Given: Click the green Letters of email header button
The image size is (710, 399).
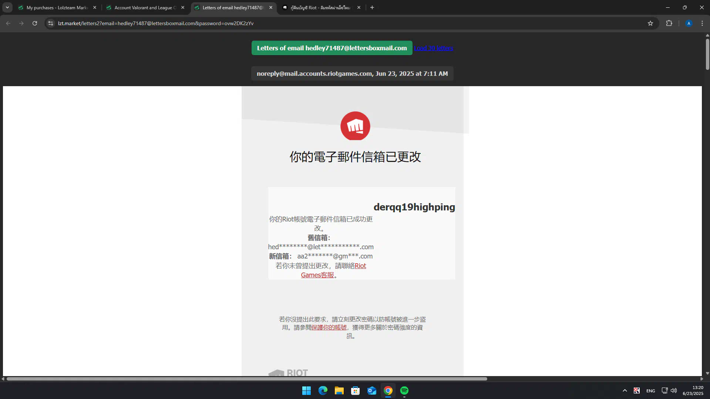Looking at the screenshot, I should [332, 48].
